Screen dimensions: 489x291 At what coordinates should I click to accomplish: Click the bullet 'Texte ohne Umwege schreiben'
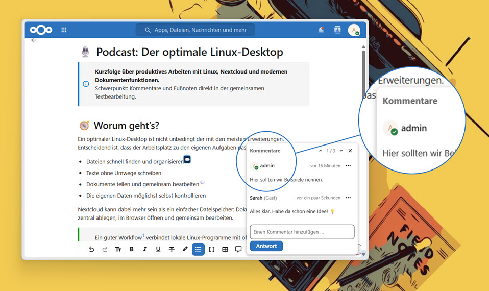pos(124,173)
